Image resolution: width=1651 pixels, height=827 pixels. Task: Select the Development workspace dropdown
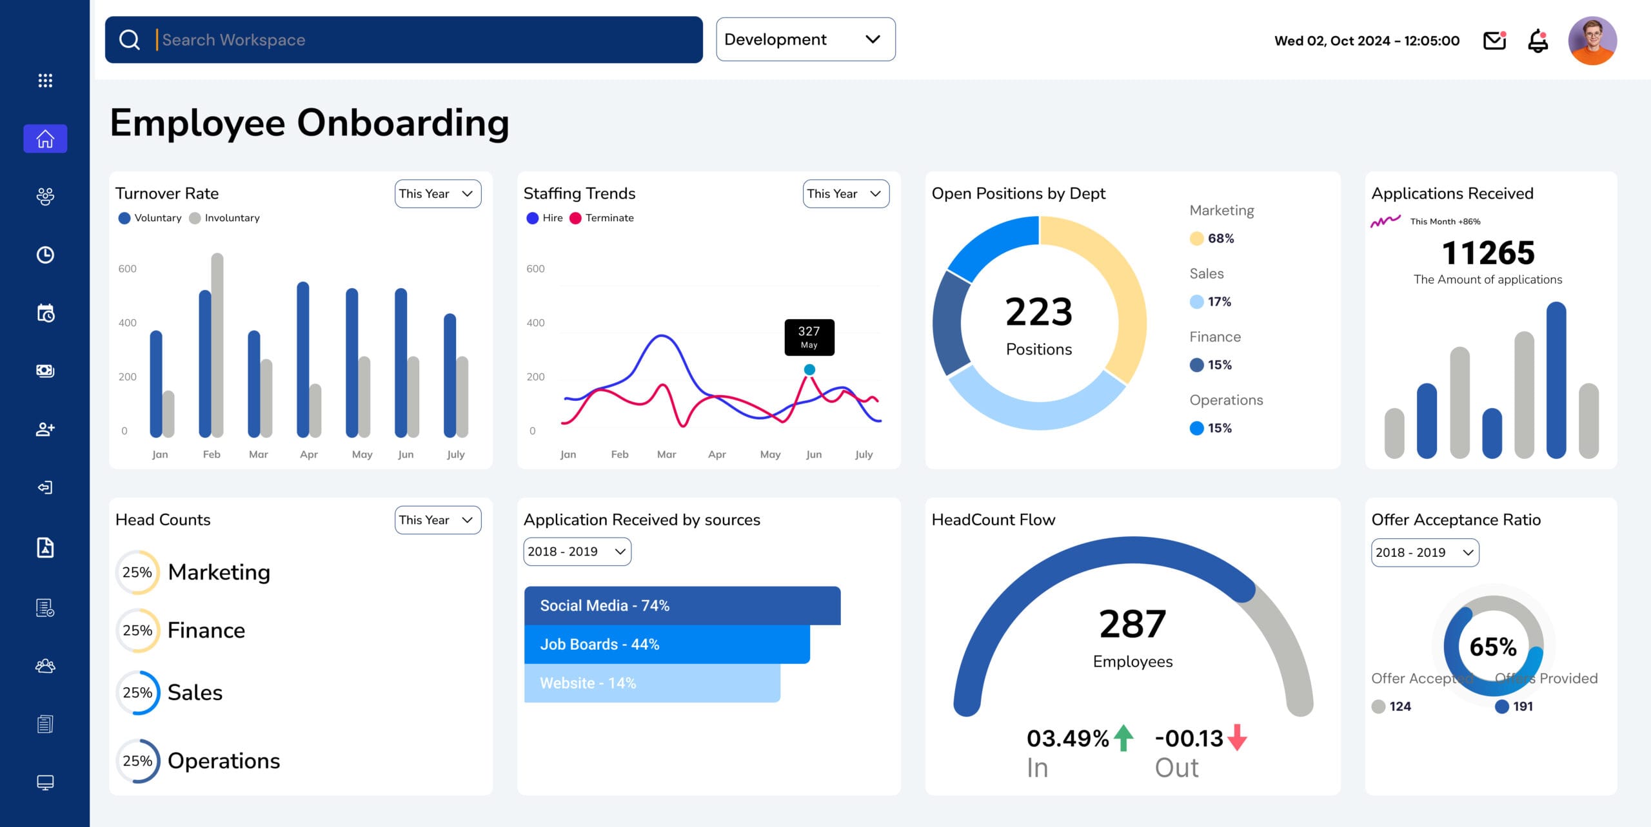point(804,39)
